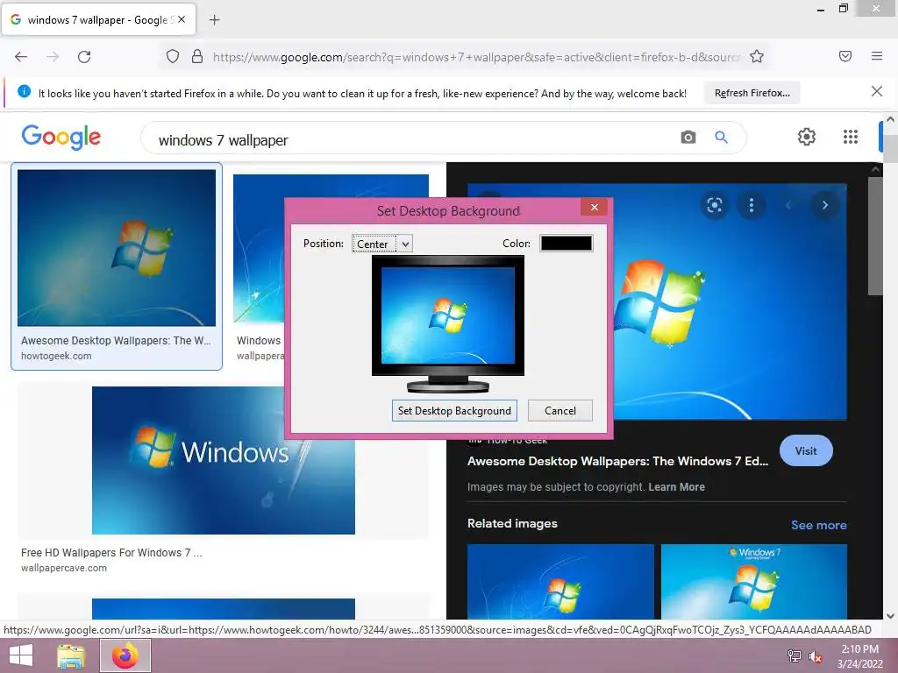Screen dimensions: 898x673
Task: Open the taskbar clock showing 2:10 PM
Action: click(859, 656)
